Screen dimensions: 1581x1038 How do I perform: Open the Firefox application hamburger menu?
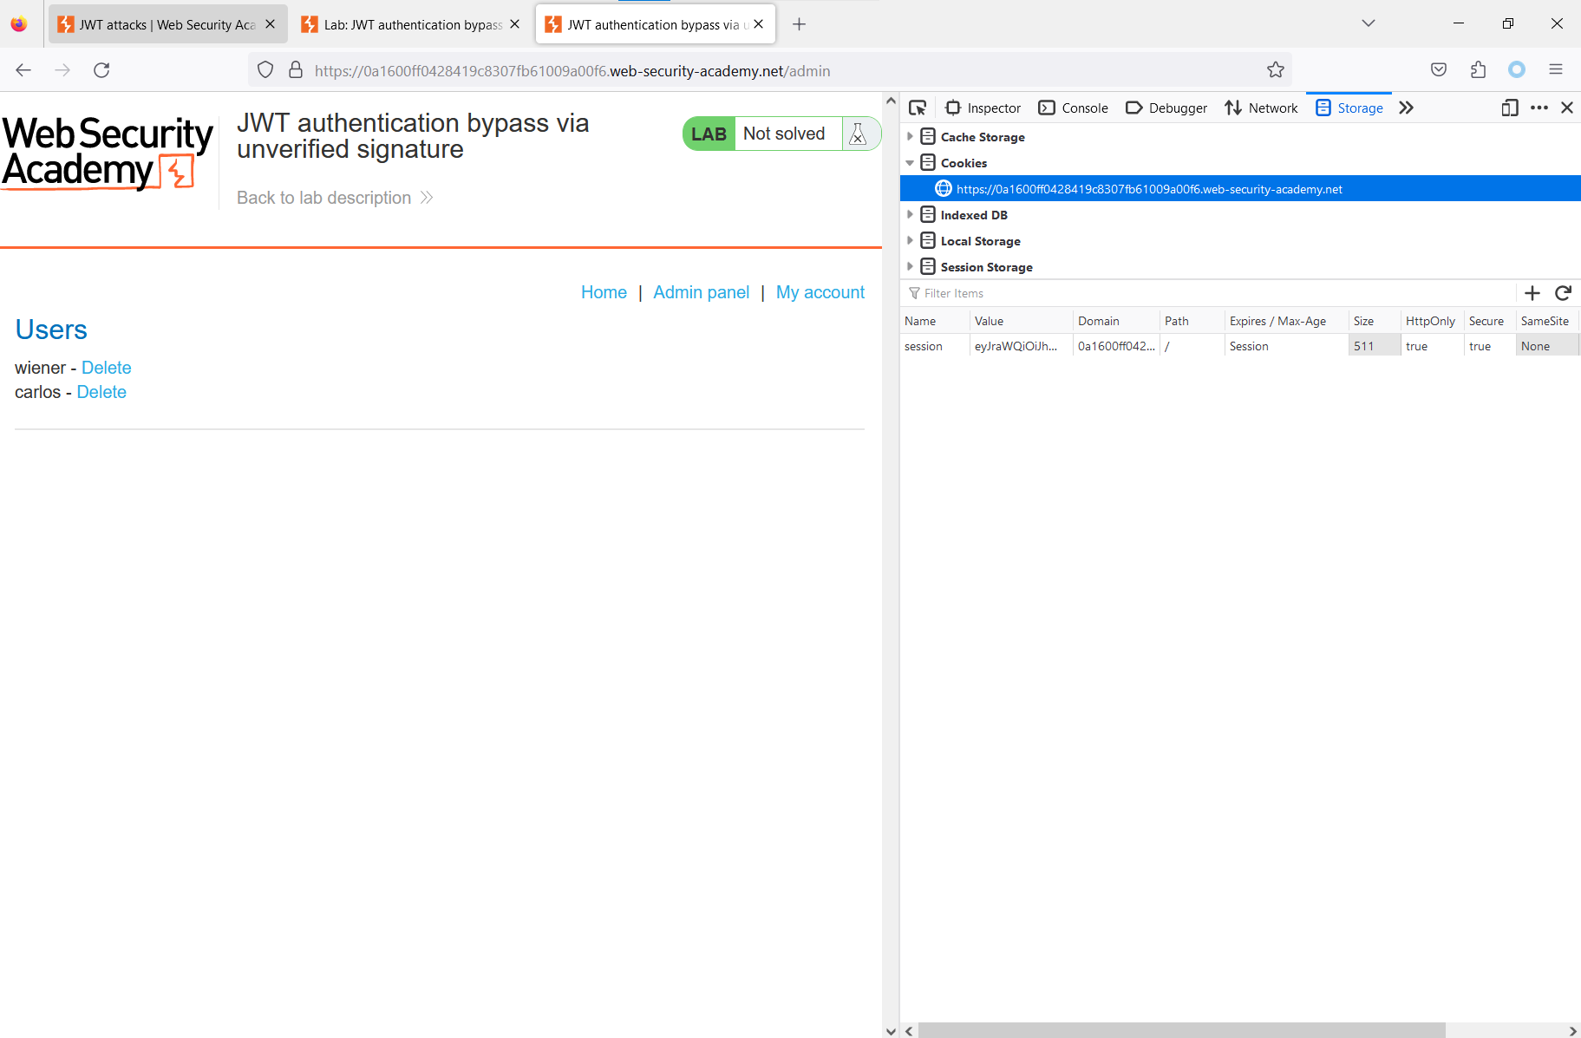point(1556,70)
